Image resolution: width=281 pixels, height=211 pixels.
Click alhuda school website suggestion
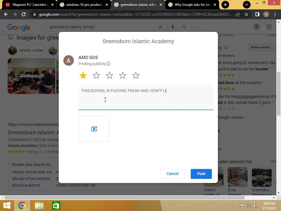[x=31, y=179]
